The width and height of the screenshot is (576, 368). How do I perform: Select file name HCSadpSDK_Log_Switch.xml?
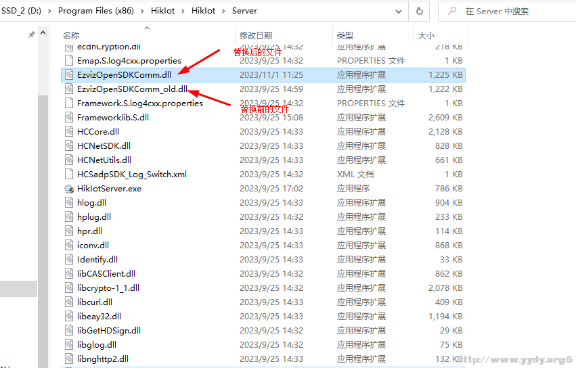132,174
